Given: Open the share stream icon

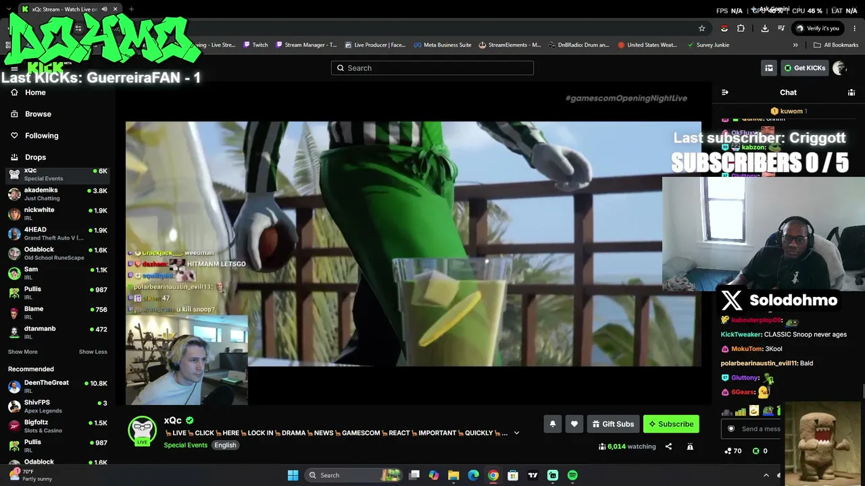Looking at the screenshot, I should point(668,446).
